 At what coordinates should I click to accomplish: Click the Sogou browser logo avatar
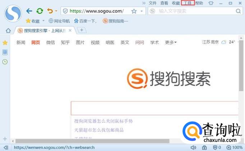coord(13,13)
